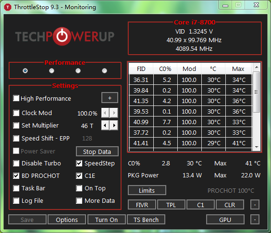
Task: Click the minus button beside GPU
Action: click(255, 220)
